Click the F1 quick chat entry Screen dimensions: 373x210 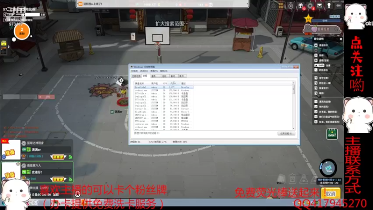(322, 78)
